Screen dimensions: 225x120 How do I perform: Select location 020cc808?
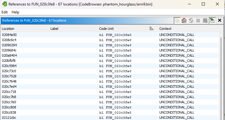click(9, 107)
